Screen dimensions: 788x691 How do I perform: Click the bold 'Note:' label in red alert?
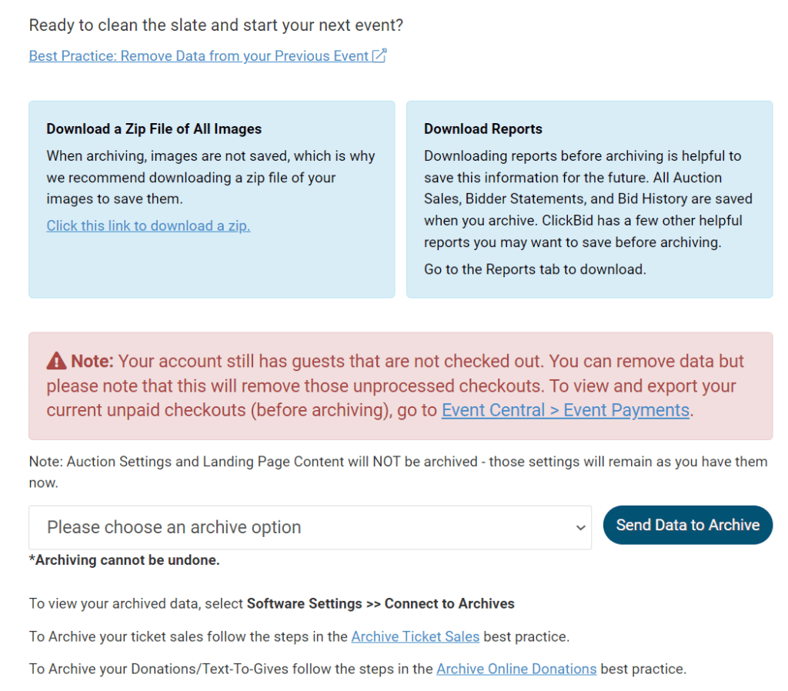click(x=92, y=361)
